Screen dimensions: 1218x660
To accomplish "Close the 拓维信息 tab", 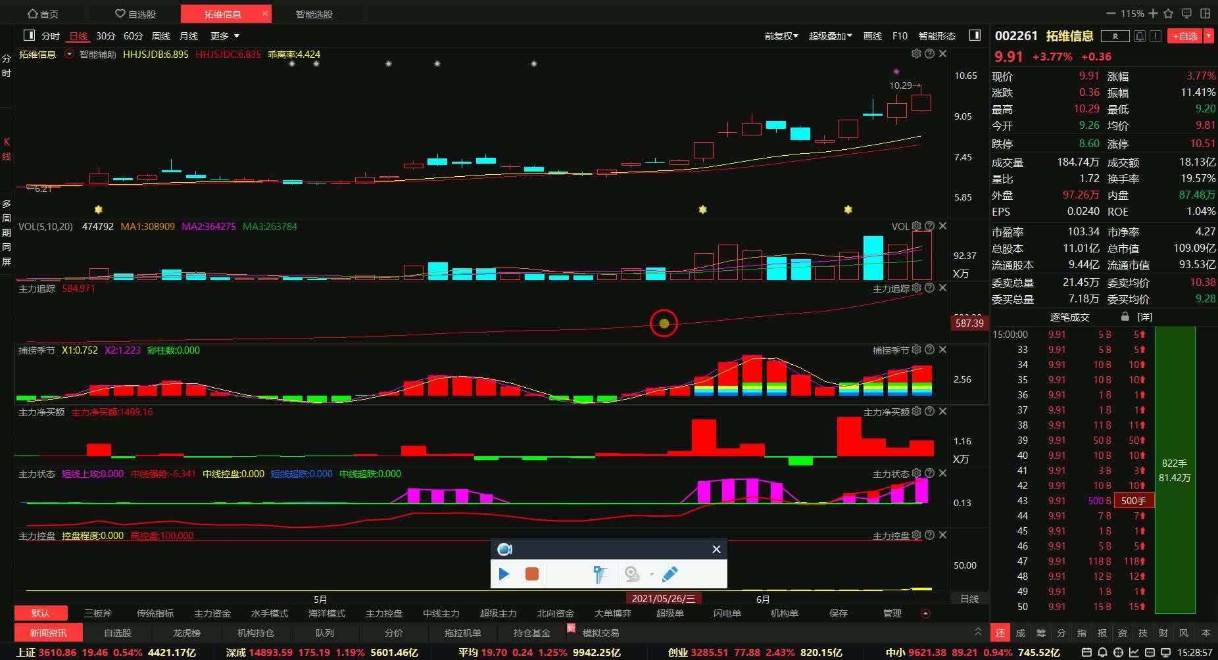I will (265, 13).
